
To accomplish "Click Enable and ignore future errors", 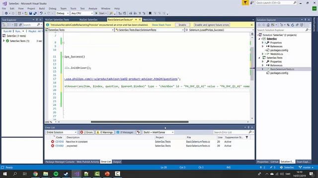I will (x=212, y=25).
